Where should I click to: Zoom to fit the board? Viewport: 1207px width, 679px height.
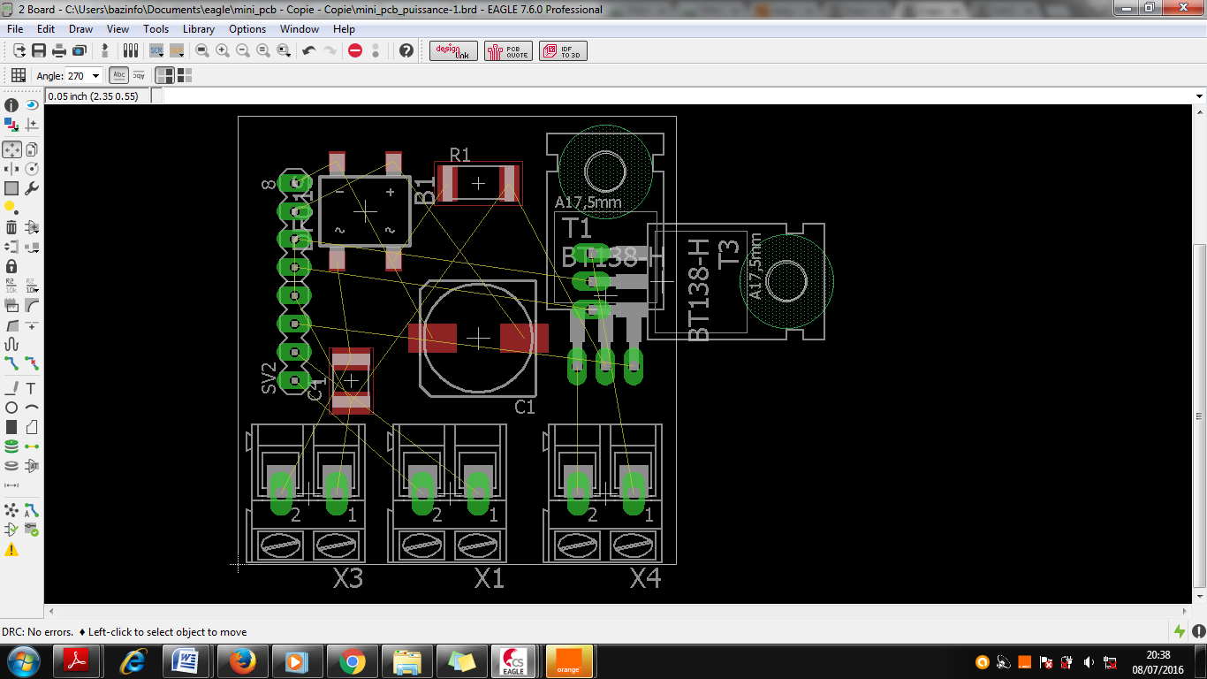[x=202, y=50]
